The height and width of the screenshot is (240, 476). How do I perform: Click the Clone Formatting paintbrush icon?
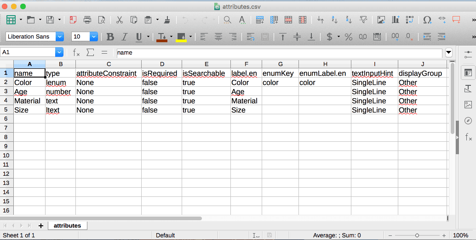pos(167,20)
